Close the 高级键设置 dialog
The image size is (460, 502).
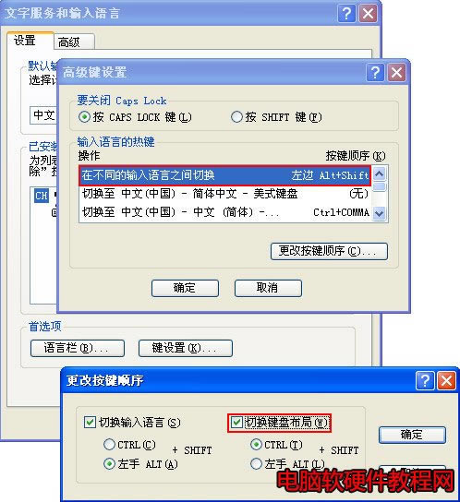[396, 72]
